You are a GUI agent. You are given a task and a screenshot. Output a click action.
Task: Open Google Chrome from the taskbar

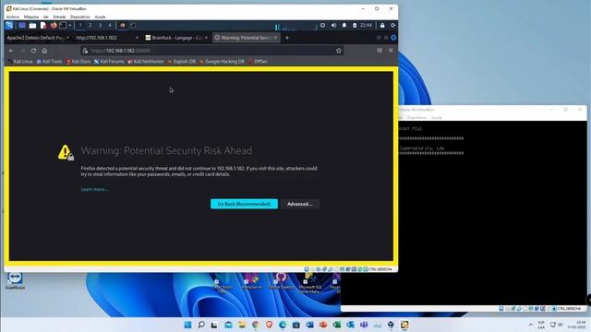click(256, 325)
